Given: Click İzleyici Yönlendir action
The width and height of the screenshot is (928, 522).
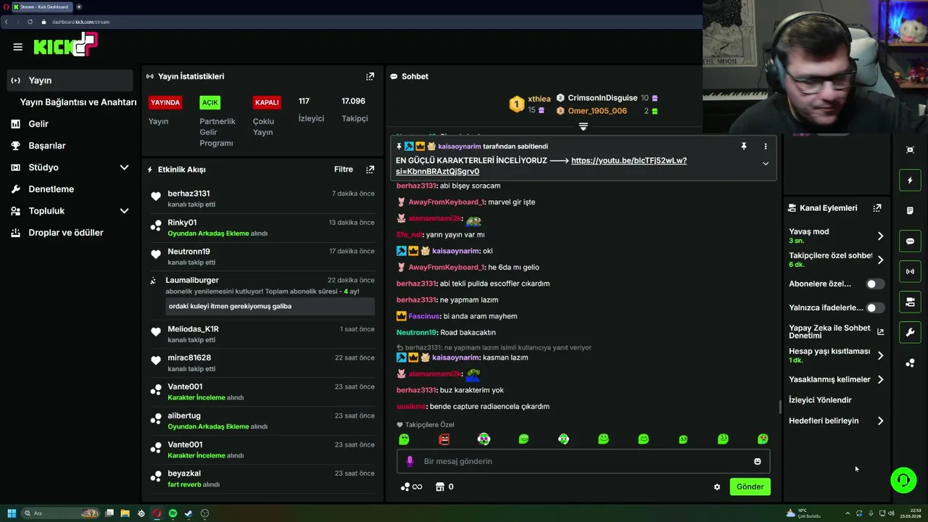Looking at the screenshot, I should click(x=820, y=400).
